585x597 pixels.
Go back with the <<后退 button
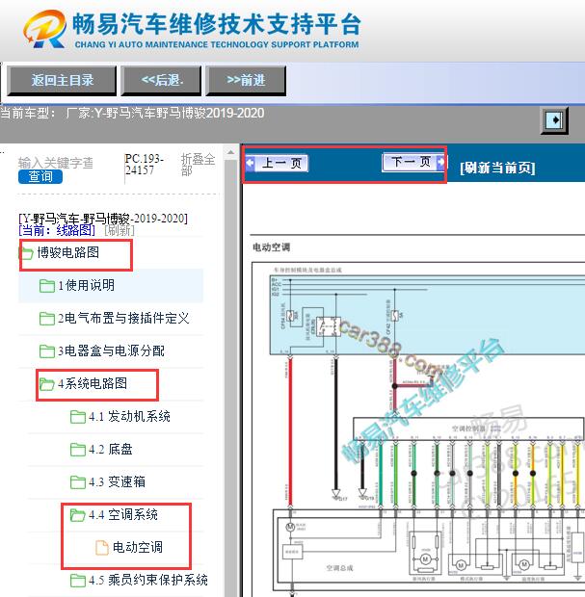(161, 80)
